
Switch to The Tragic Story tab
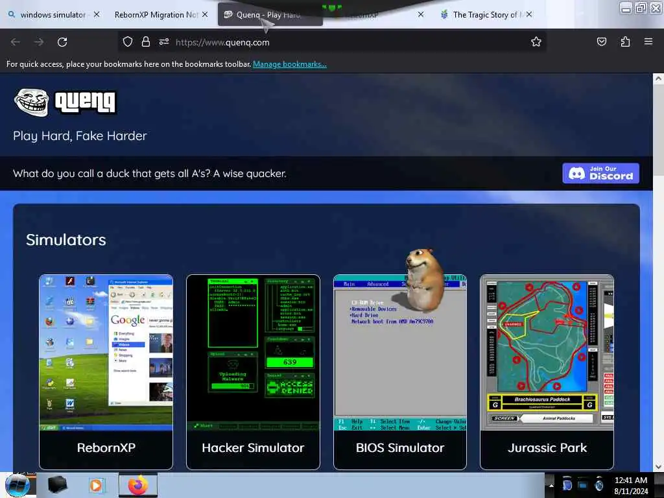point(486,15)
